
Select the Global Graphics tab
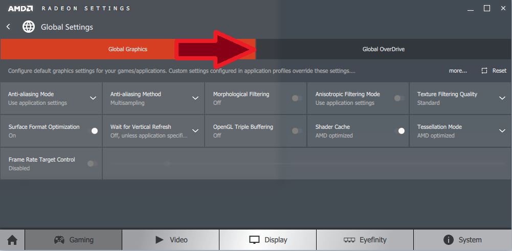point(127,49)
